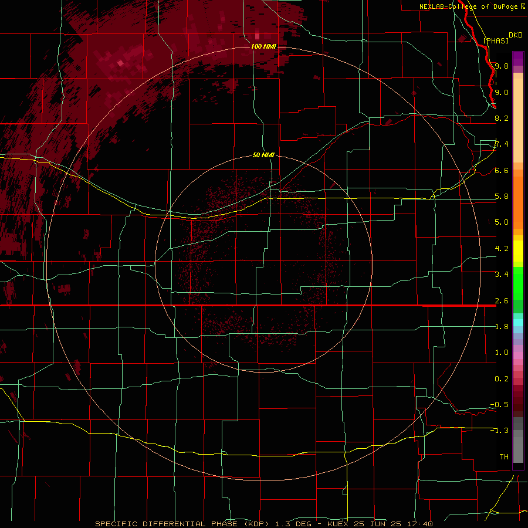528x528 pixels.
Task: Click the 1.0 value on the color scale
Action: [502, 353]
